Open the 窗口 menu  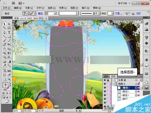86,8
